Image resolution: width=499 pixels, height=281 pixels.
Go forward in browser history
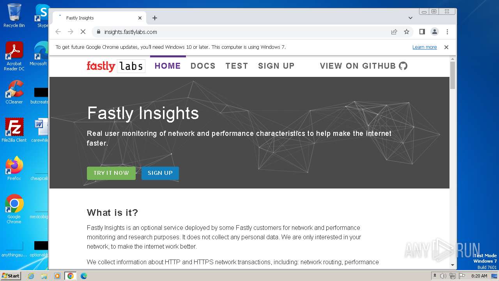tap(71, 32)
